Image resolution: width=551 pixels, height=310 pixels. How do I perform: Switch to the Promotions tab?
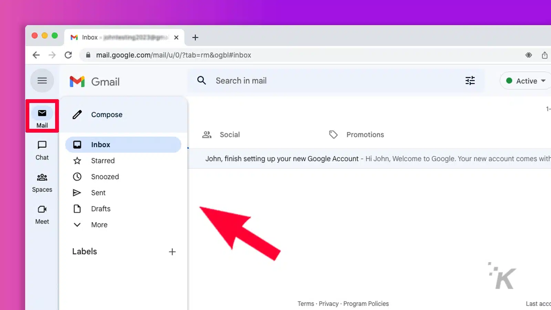coord(356,135)
